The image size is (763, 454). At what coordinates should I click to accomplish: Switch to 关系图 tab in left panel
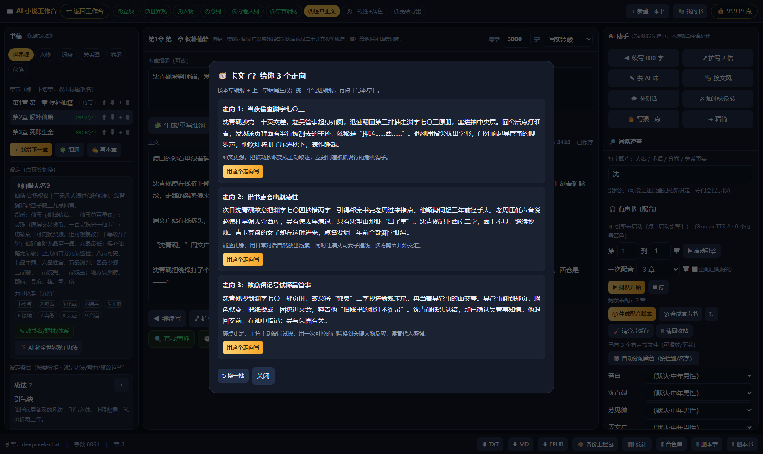coord(92,55)
